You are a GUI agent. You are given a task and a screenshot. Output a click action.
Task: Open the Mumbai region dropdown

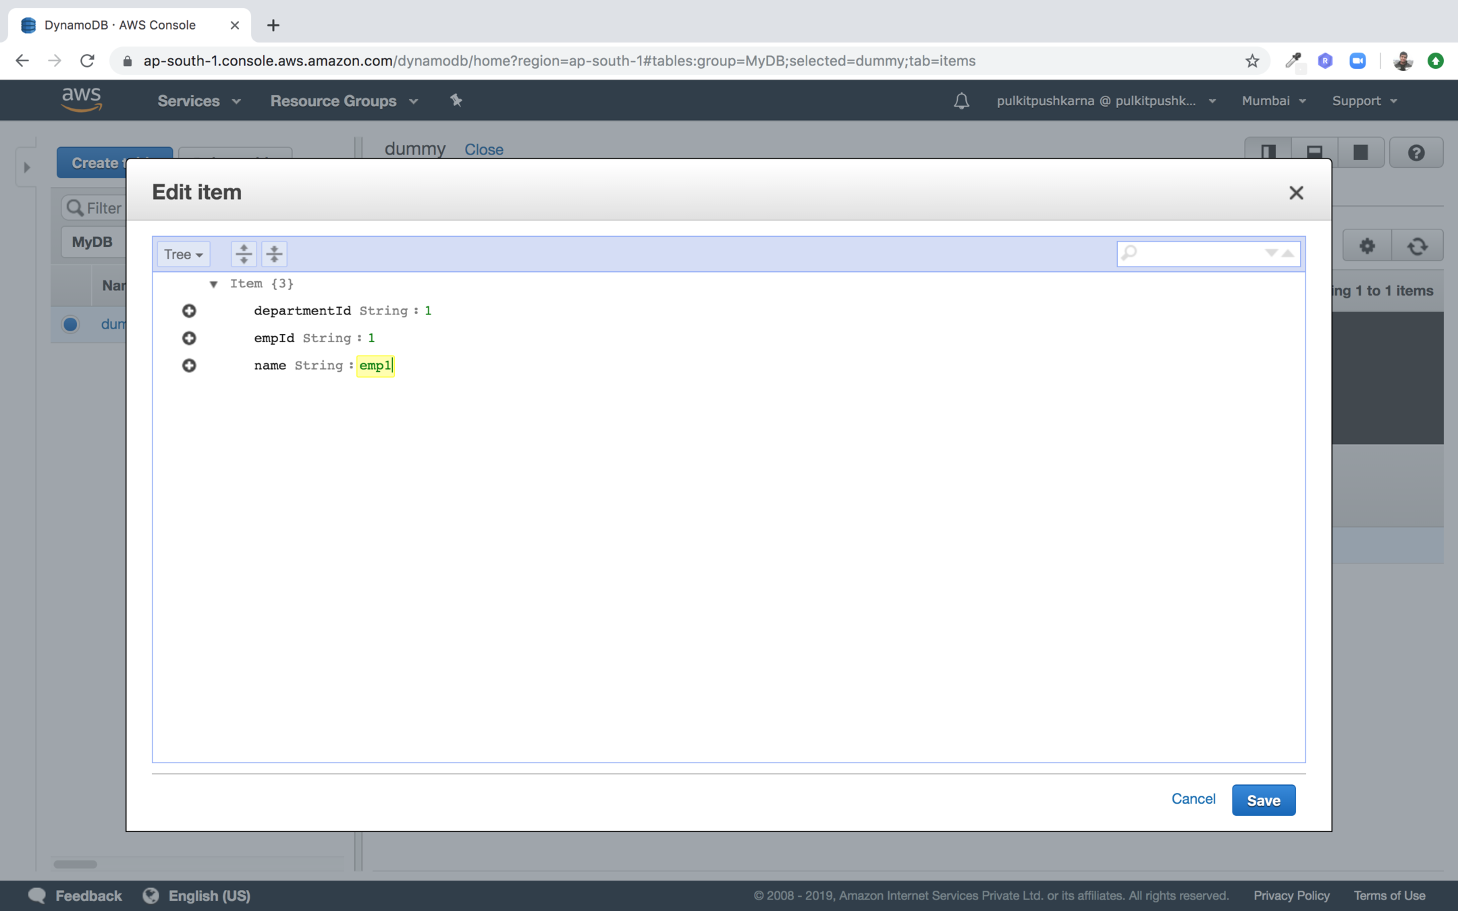click(x=1273, y=101)
